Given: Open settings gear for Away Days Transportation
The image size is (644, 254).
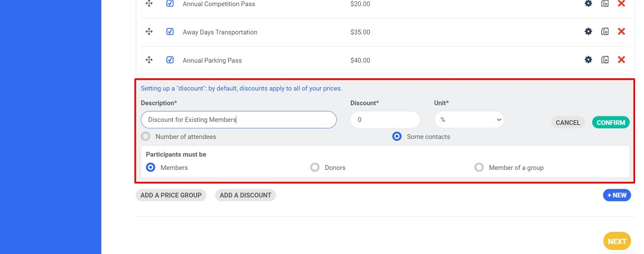Looking at the screenshot, I should pos(588,32).
